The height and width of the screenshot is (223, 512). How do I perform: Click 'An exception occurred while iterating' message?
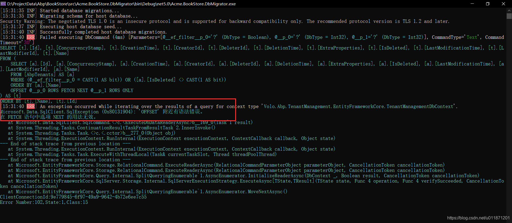(x=229, y=106)
